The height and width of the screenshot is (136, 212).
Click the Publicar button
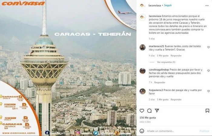[x=204, y=131]
